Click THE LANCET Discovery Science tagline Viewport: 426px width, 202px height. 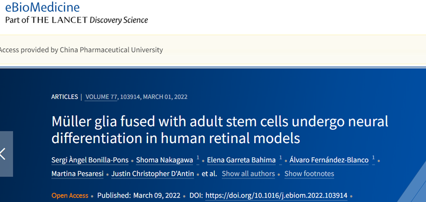tap(76, 20)
